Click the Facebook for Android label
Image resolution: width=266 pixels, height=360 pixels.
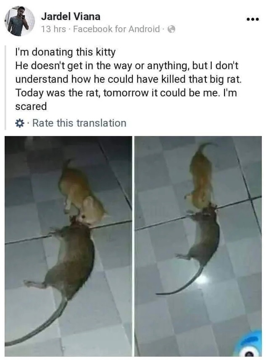[116, 29]
